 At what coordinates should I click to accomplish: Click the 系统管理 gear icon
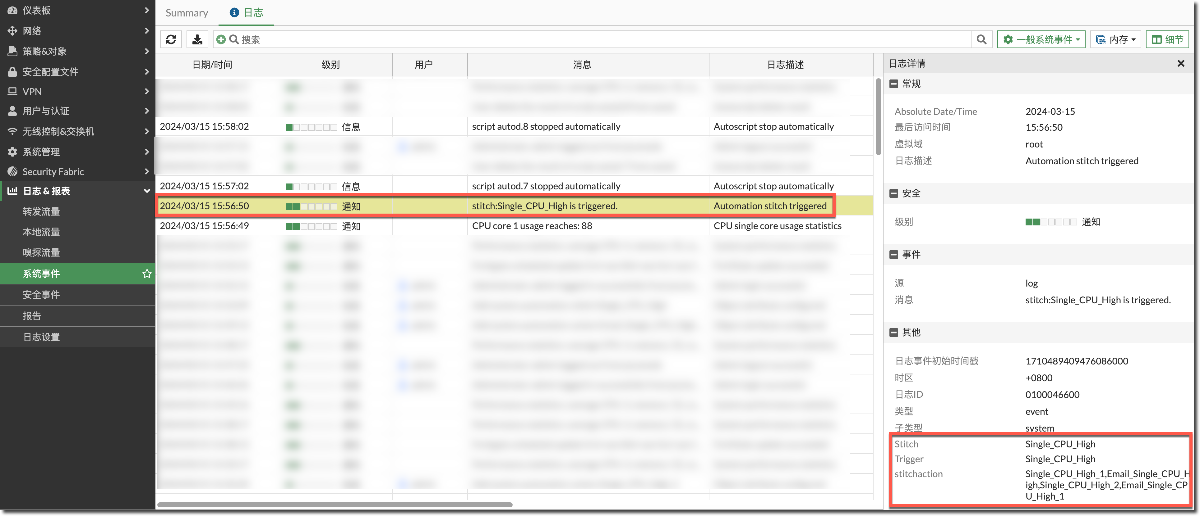point(12,152)
